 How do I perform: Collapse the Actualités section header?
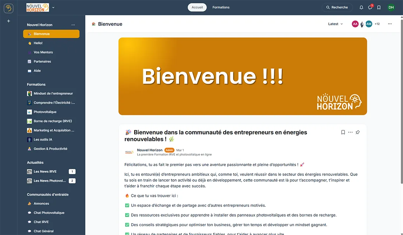pyautogui.click(x=35, y=163)
